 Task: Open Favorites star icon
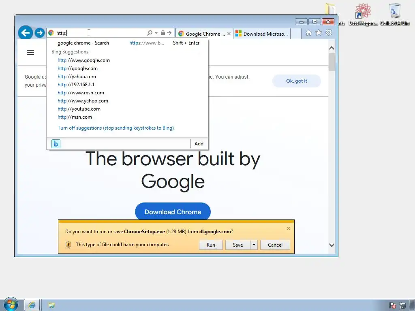319,33
